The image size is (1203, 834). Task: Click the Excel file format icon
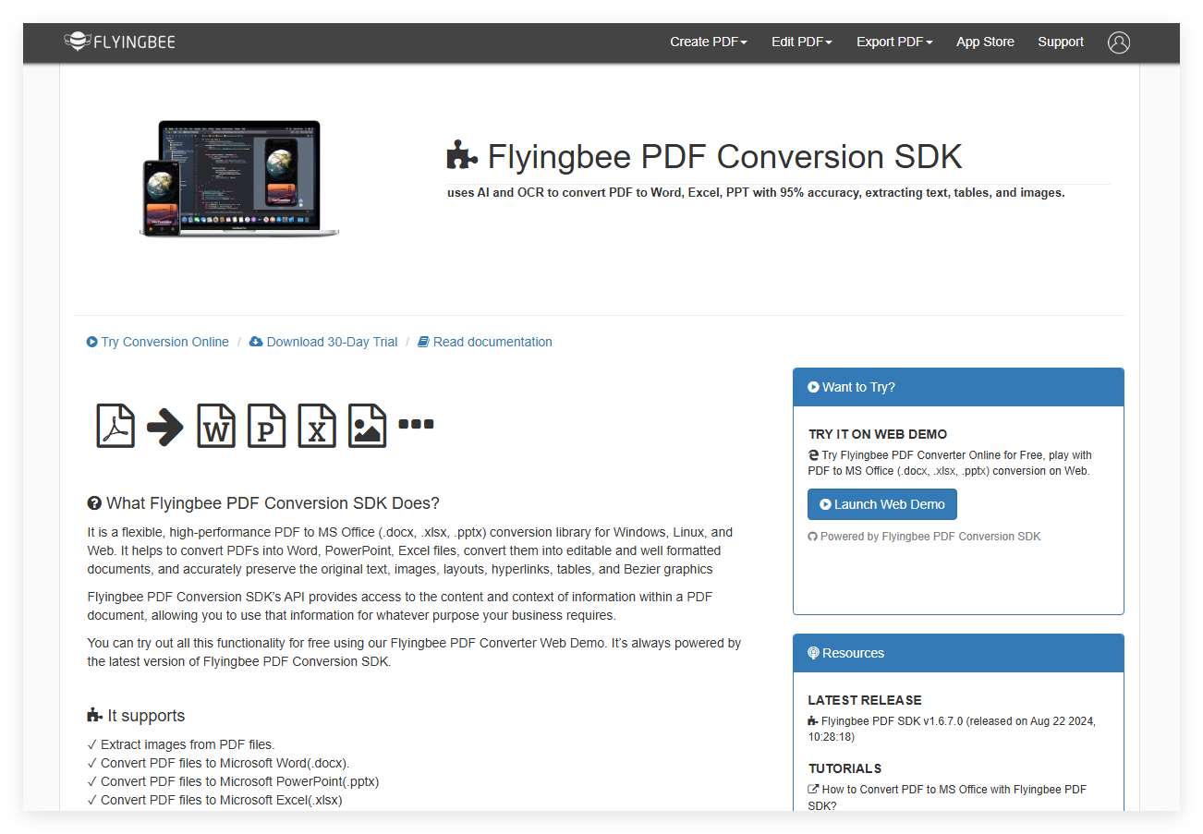tap(317, 426)
